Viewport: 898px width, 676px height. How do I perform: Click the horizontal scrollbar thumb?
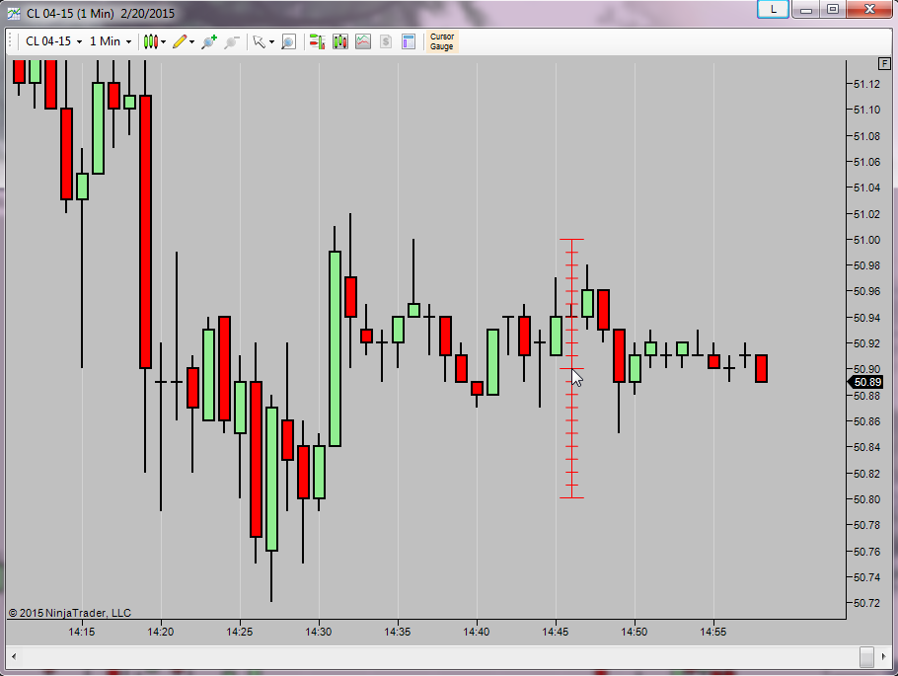(866, 656)
